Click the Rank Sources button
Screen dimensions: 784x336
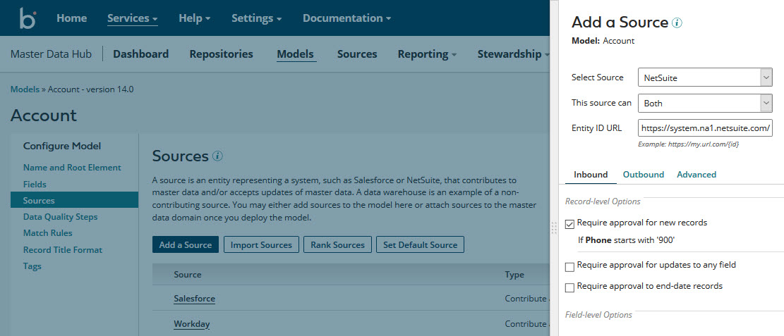(x=337, y=244)
